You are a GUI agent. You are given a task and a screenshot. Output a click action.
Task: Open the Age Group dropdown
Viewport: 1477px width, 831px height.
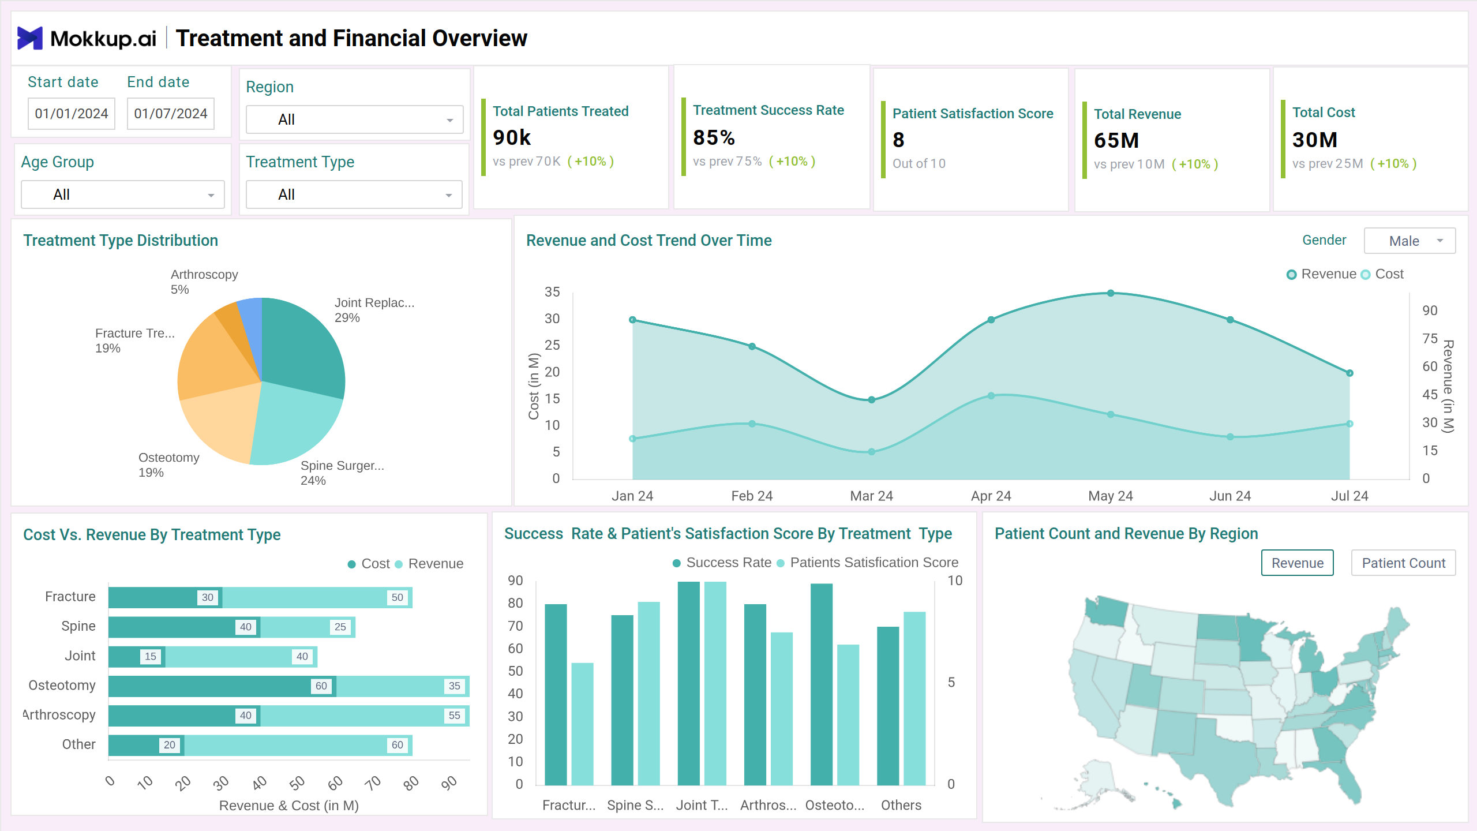[x=122, y=194]
